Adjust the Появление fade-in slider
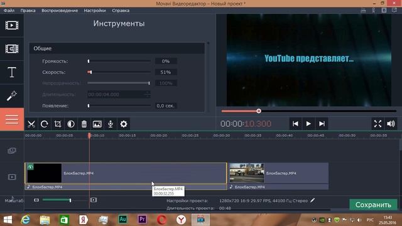The image size is (402, 226). click(119, 105)
